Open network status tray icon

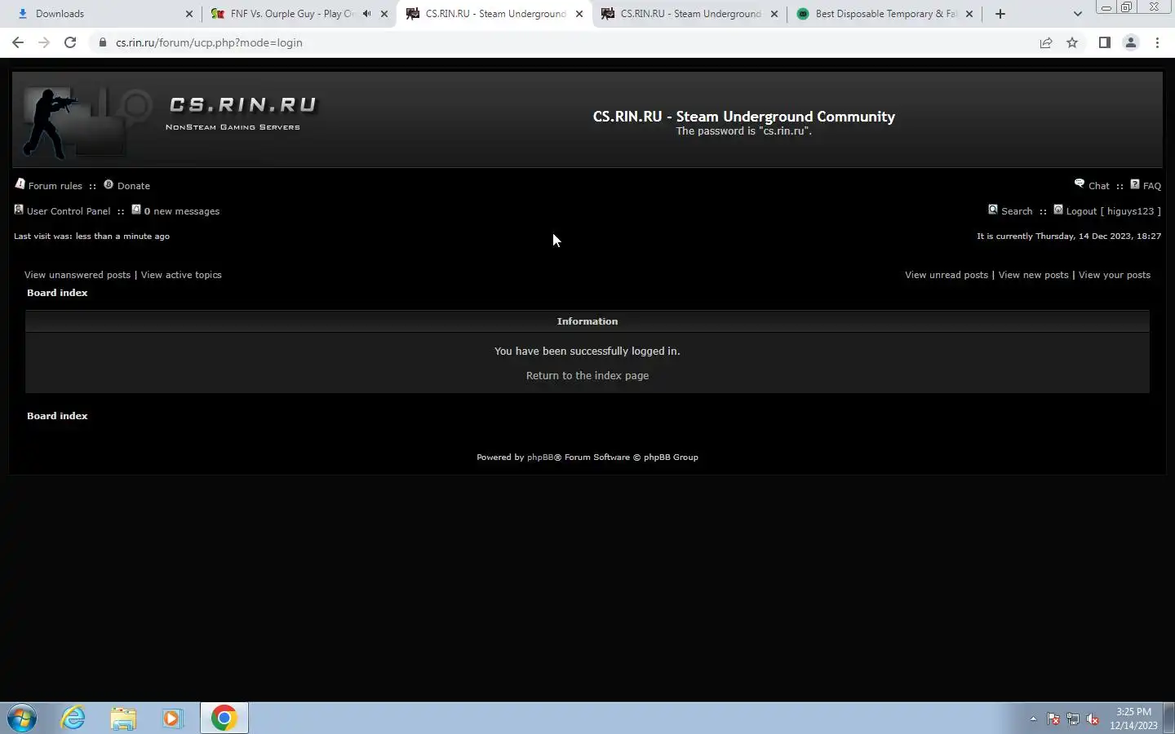1073,719
